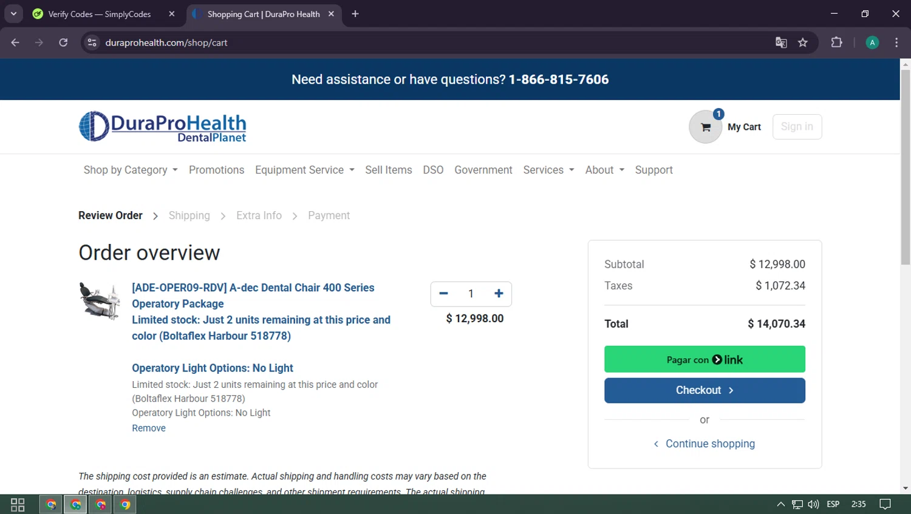911x514 pixels.
Task: Click the 2:35 taskbar clock
Action: pos(859,504)
